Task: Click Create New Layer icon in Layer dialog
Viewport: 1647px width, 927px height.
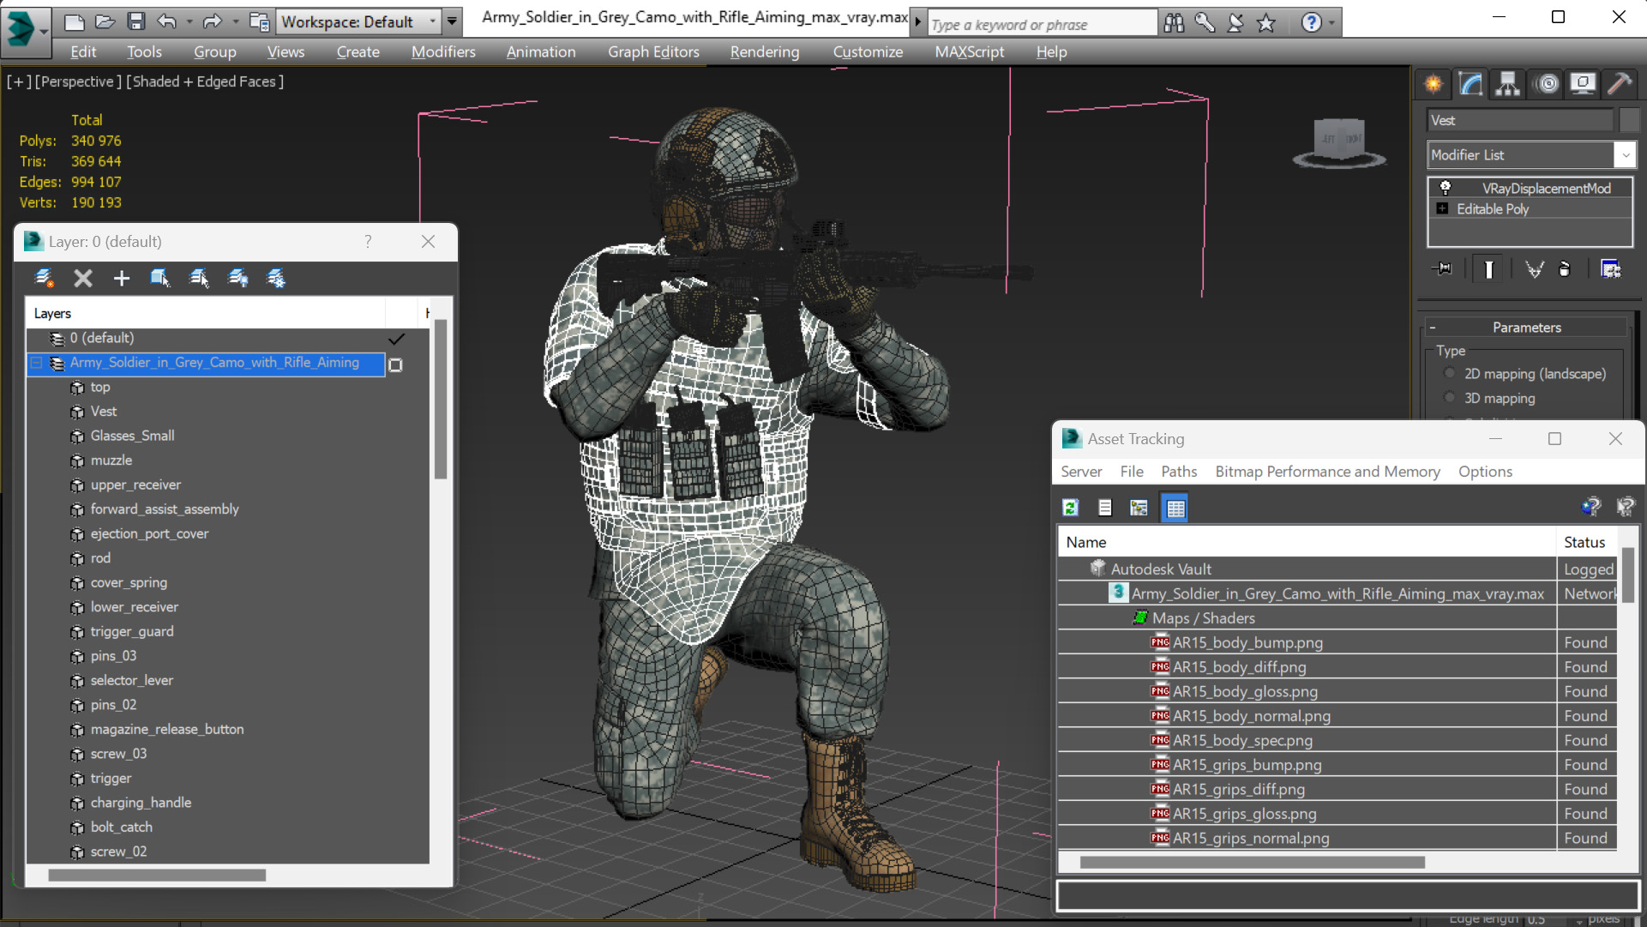Action: 44,278
